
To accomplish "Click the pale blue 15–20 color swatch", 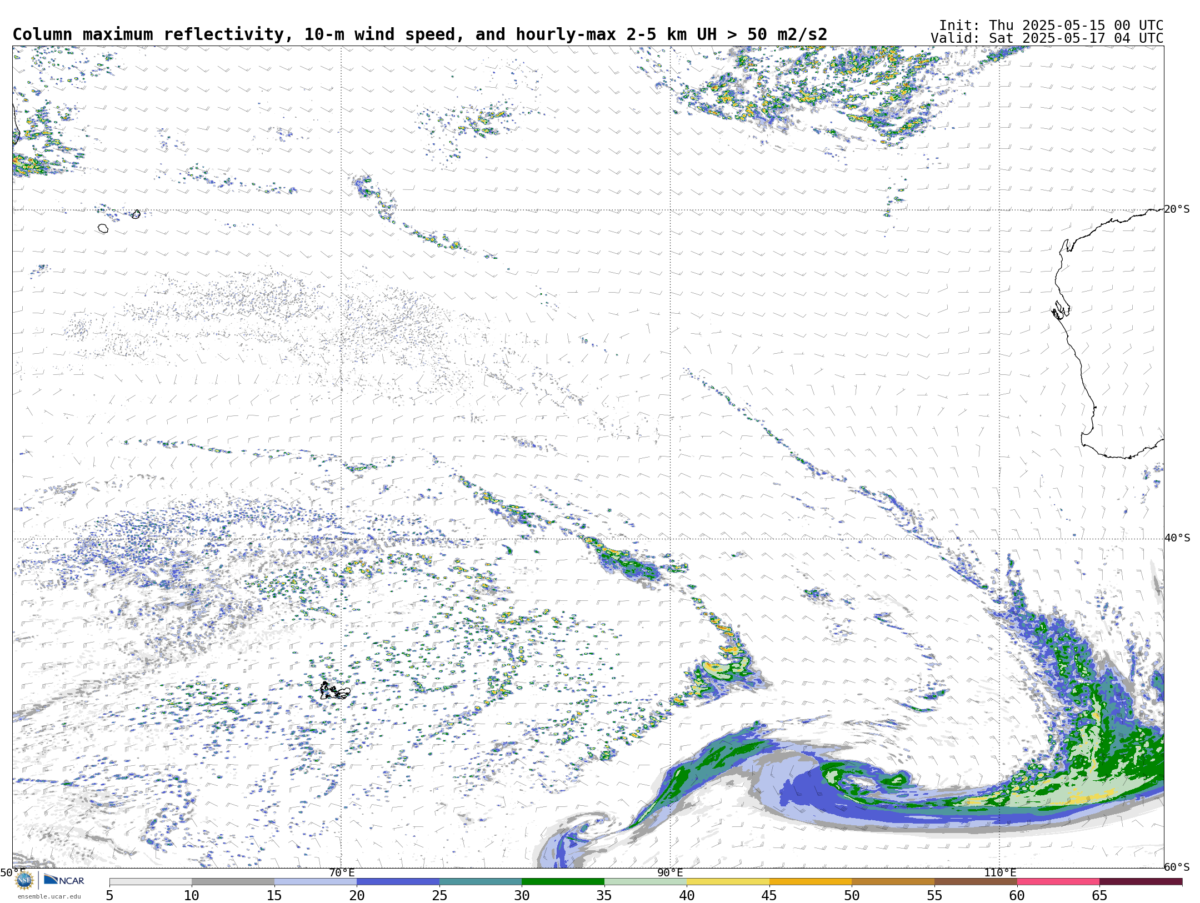I will pyautogui.click(x=316, y=882).
